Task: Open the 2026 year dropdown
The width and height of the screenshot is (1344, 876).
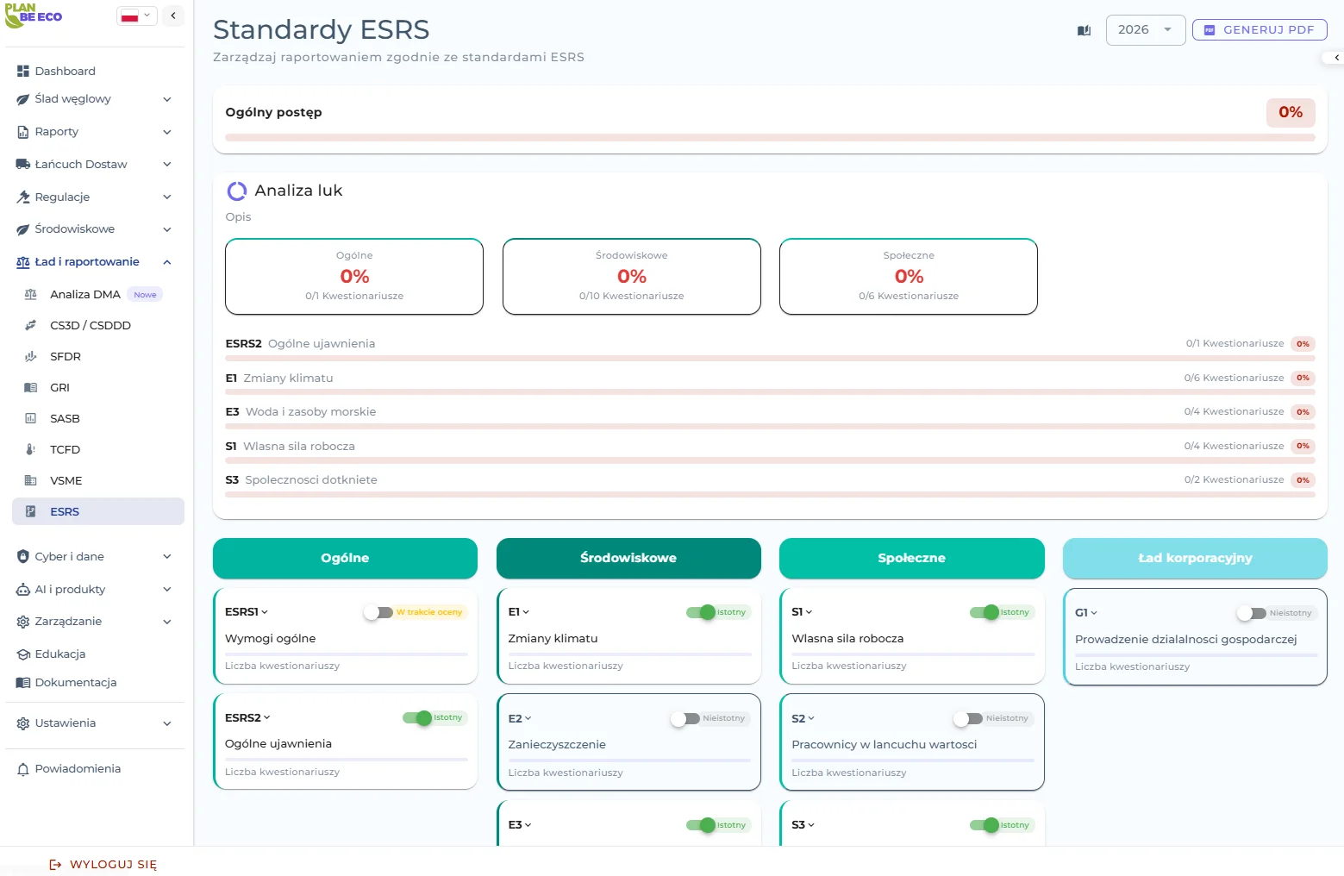Action: (x=1145, y=29)
